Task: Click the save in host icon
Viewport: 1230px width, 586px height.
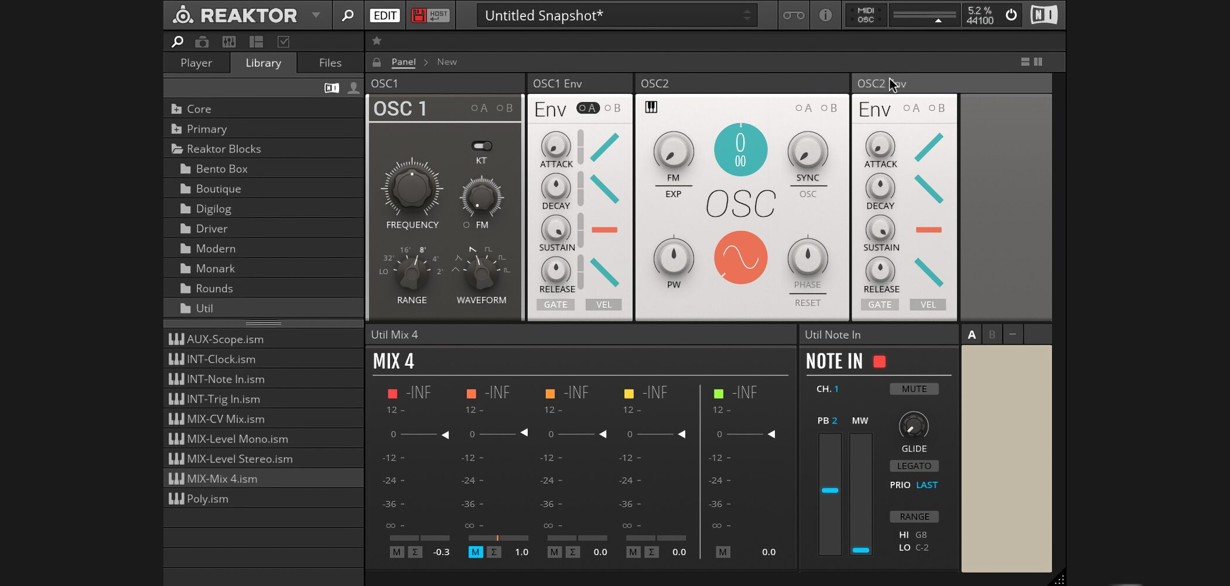Action: pos(429,15)
